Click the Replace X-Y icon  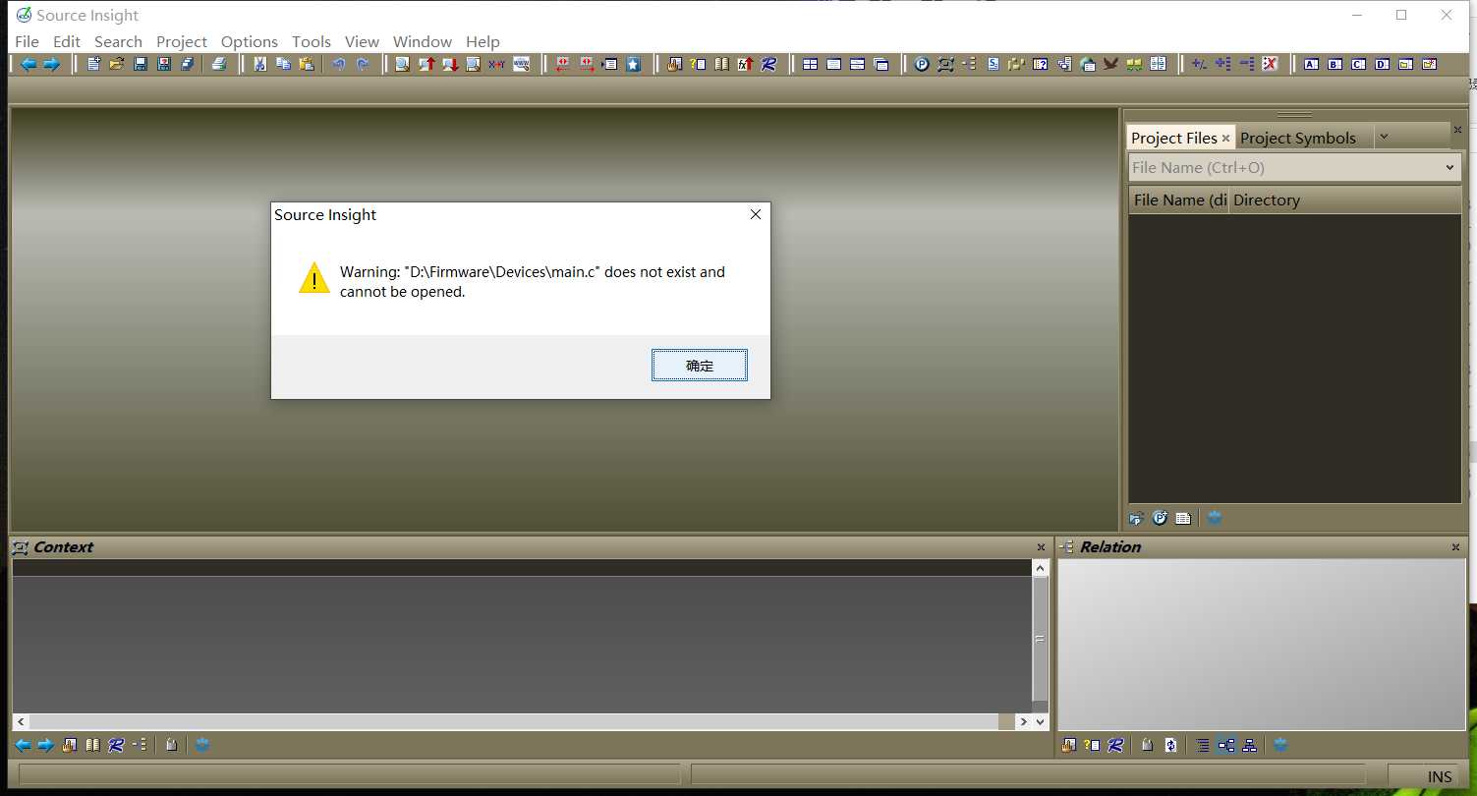(x=497, y=64)
